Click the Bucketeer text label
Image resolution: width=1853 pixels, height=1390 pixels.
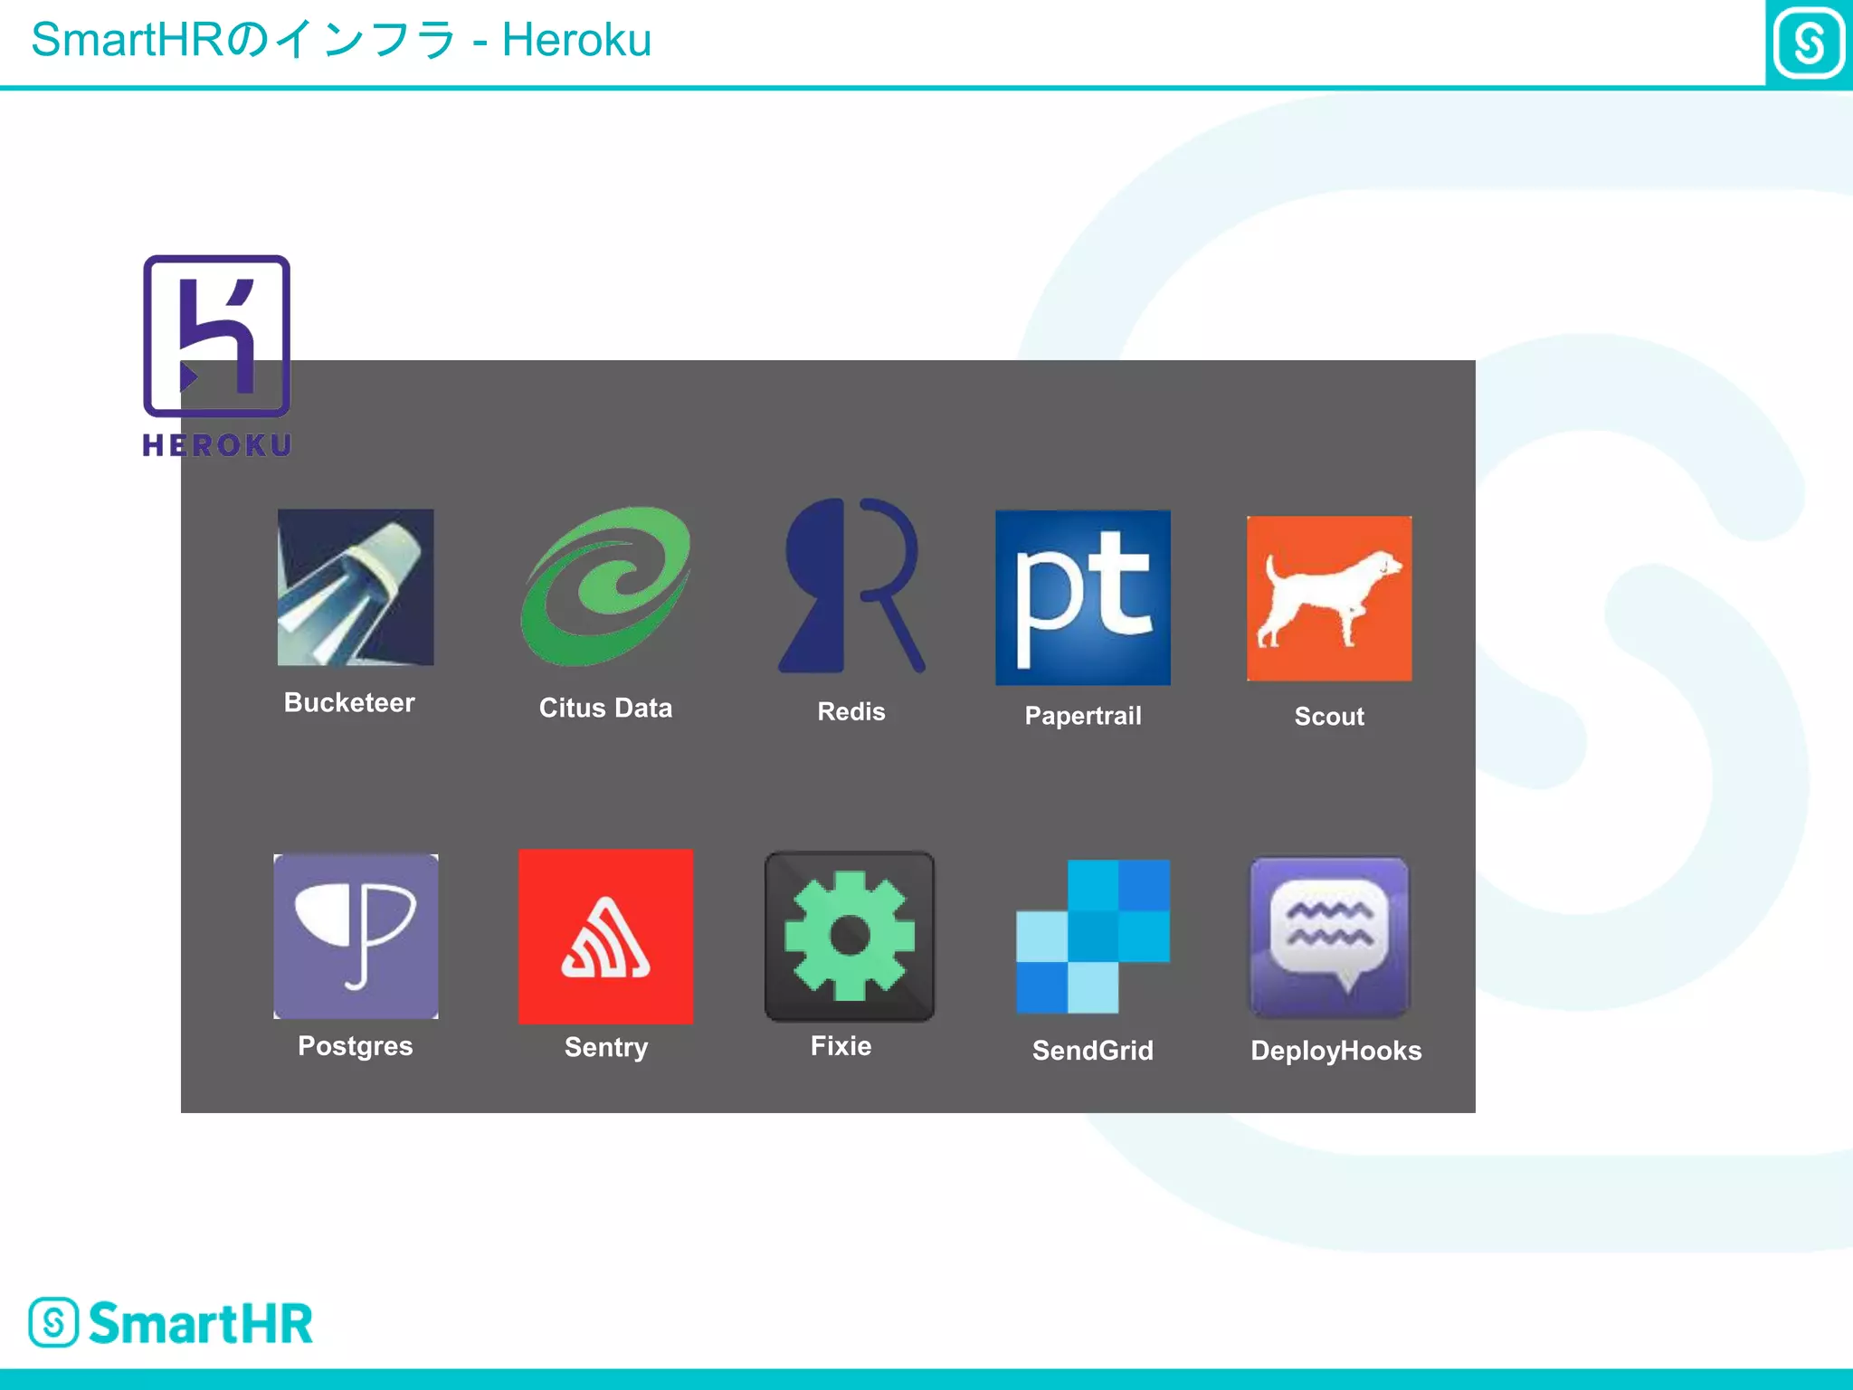pyautogui.click(x=349, y=702)
